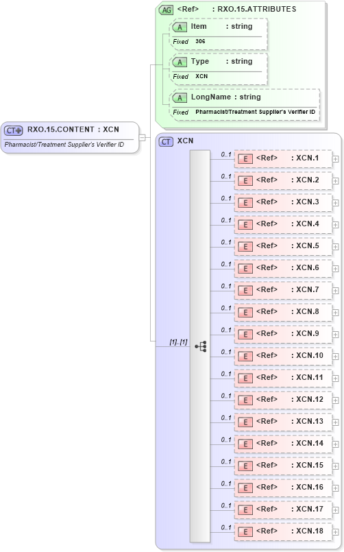This screenshot has height=552, width=344.
Task: Expand the XCN.2 element
Action: coord(335,181)
